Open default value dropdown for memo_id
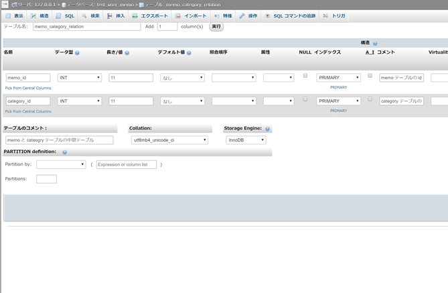Image resolution: width=448 pixels, height=293 pixels. tap(182, 78)
